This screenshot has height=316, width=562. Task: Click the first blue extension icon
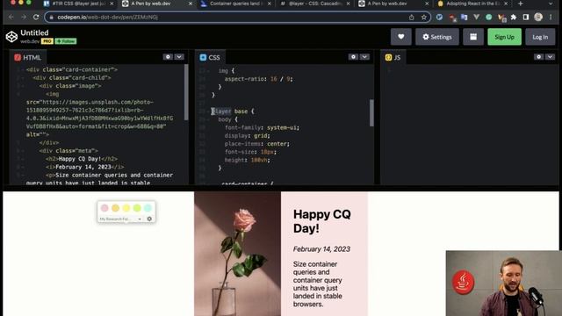coord(439,18)
